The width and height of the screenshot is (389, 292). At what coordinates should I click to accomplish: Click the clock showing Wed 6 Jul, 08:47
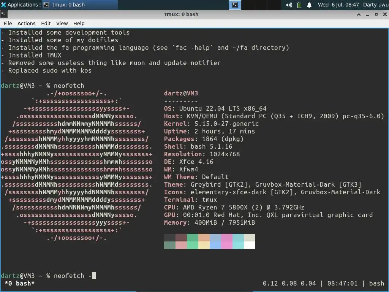pyautogui.click(x=338, y=5)
